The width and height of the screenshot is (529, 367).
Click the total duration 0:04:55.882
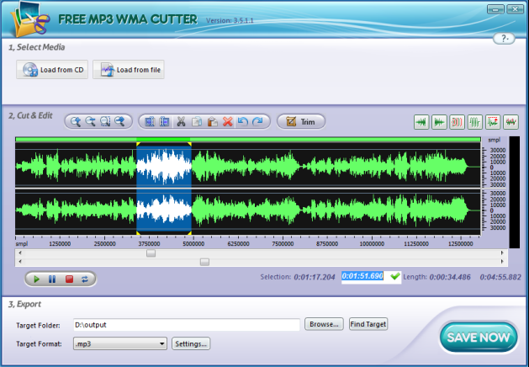click(500, 277)
